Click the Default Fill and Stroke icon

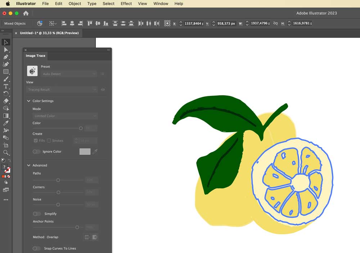3,160
